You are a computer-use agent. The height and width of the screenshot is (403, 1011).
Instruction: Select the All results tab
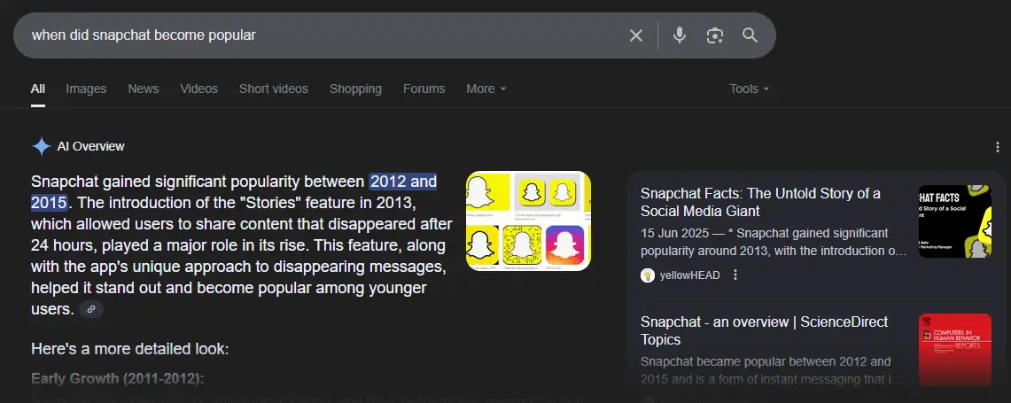coord(38,89)
